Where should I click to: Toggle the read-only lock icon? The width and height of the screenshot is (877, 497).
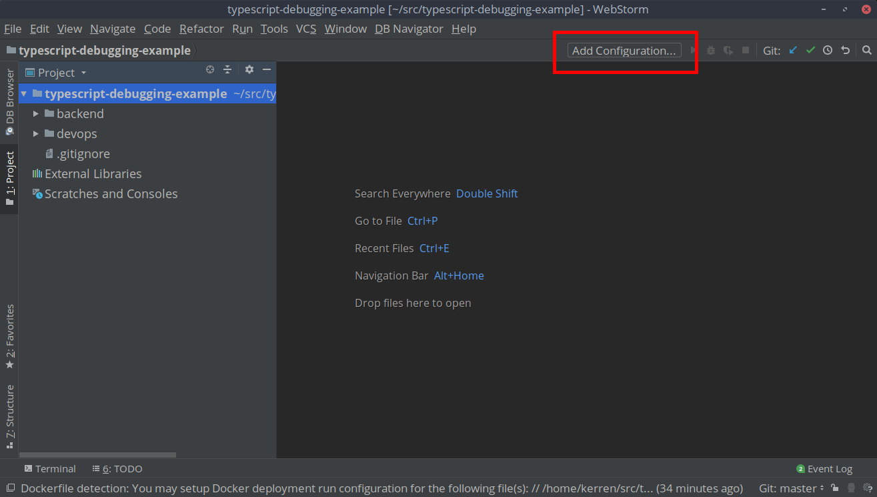(834, 488)
